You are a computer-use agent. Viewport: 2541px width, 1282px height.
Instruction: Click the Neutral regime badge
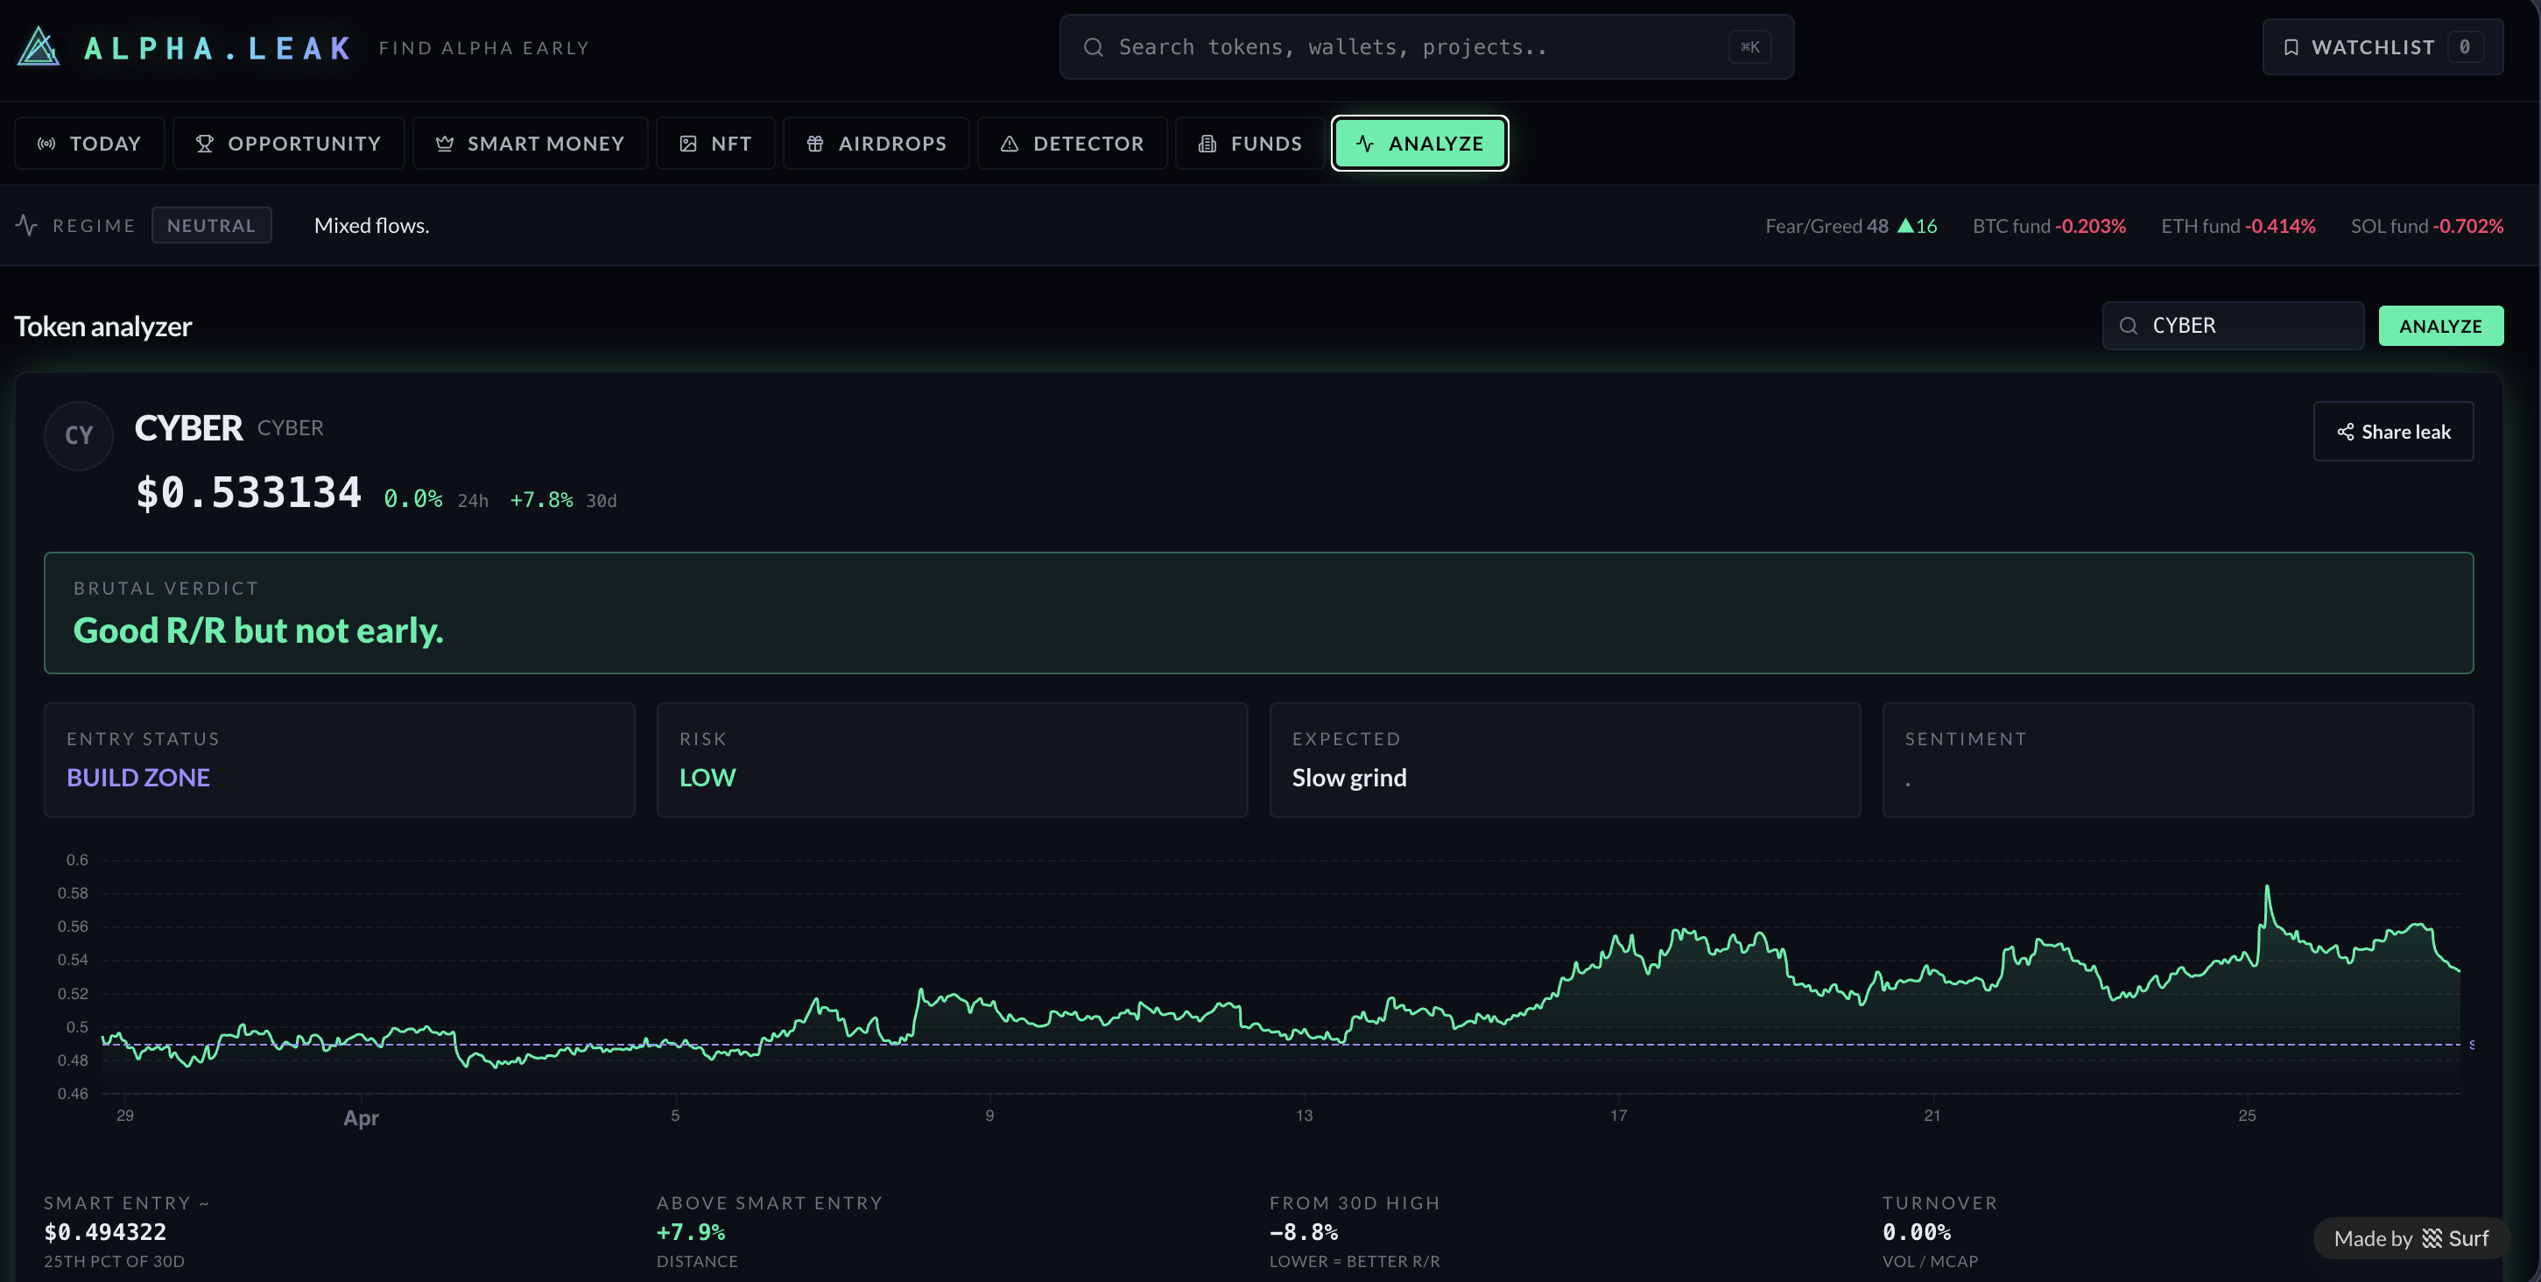point(211,225)
